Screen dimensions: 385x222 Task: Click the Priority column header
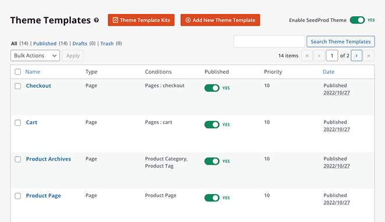point(273,72)
